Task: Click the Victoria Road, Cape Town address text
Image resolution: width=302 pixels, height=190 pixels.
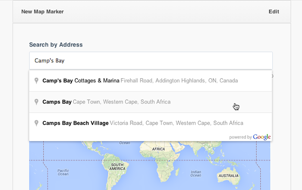Action: pyautogui.click(x=176, y=123)
